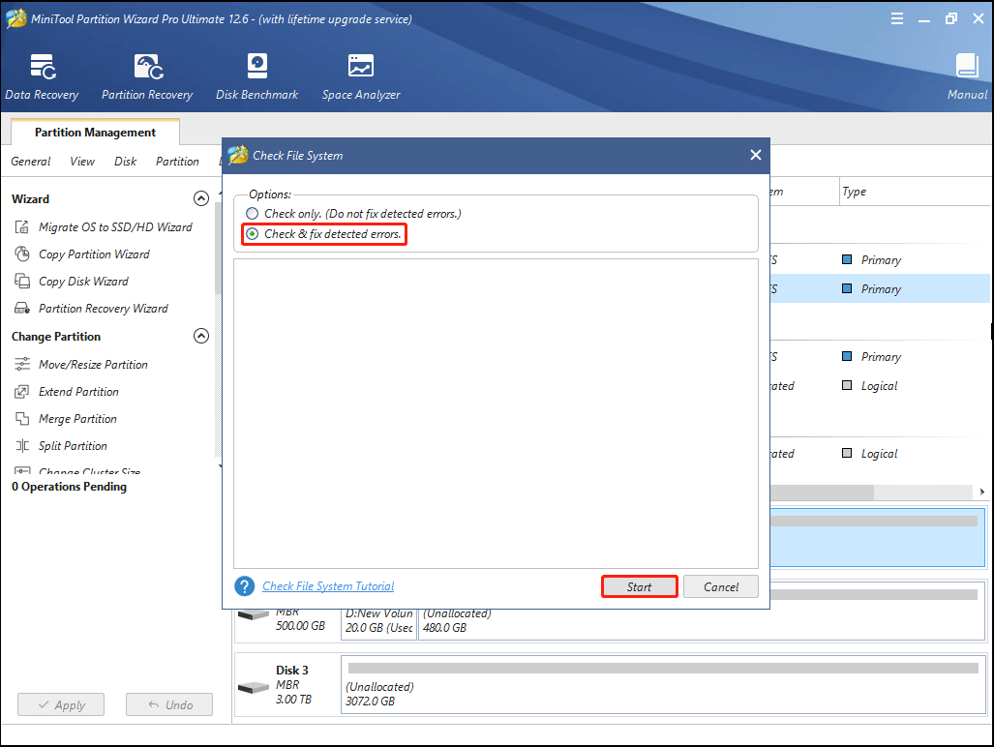Screen dimensions: 994x747
Task: Close the Check File System dialog
Action: [x=755, y=155]
